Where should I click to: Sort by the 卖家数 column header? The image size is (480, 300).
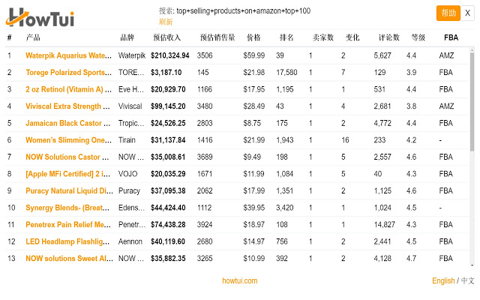coord(323,37)
